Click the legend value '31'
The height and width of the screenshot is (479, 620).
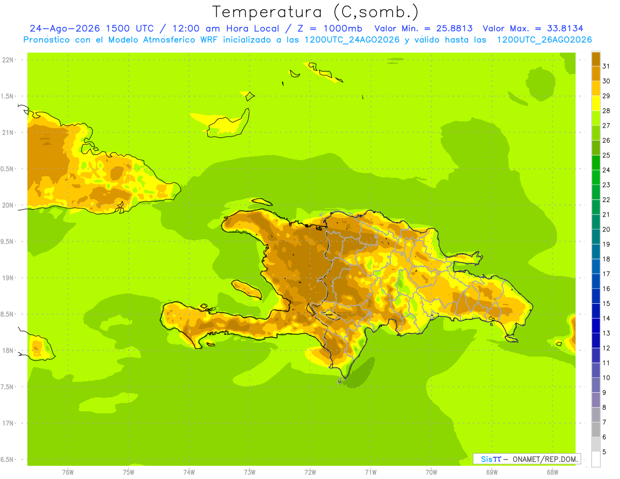(x=607, y=66)
